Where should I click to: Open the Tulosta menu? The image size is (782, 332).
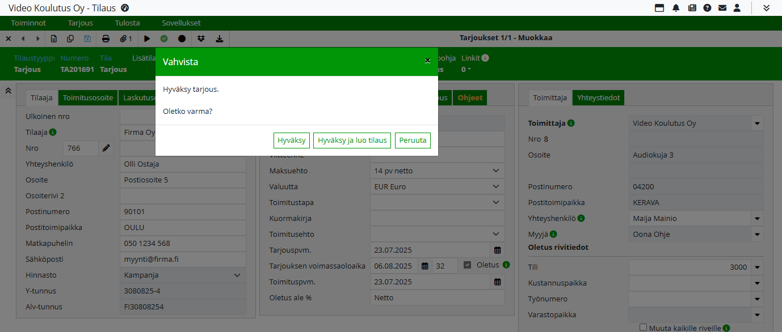(127, 23)
